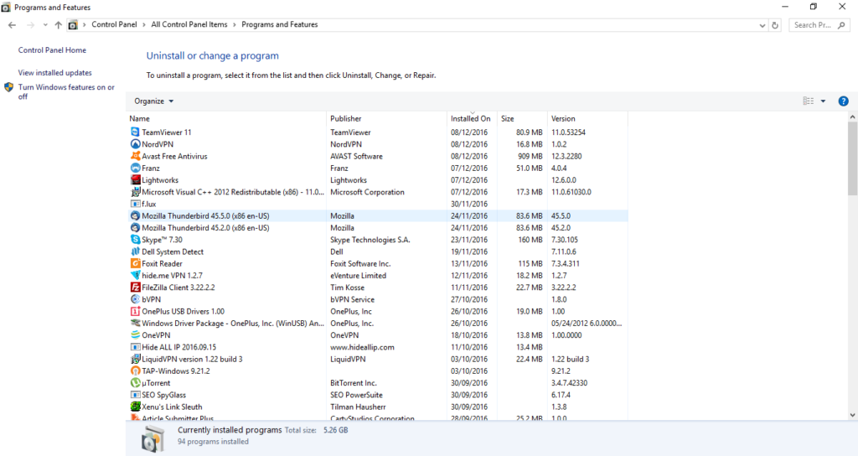This screenshot has height=456, width=858.
Task: Click the µTorrent program icon
Action: 135,383
